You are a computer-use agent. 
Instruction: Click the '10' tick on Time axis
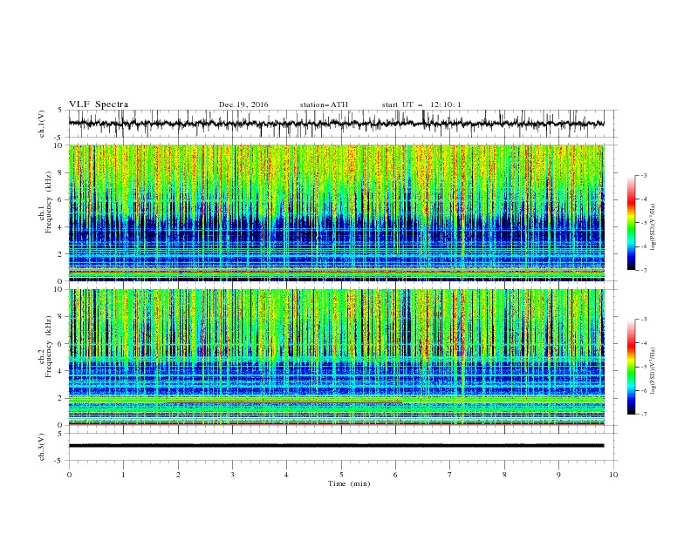(x=613, y=475)
